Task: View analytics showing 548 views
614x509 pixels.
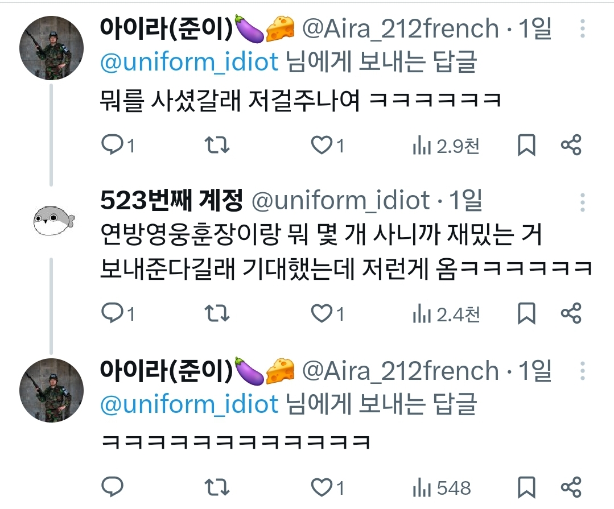Action: pyautogui.click(x=442, y=488)
